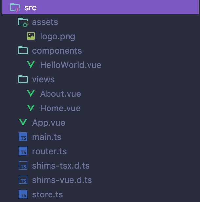Click the TS icon beside shims-tsx.d.ts
Screen dimensions: 200x202
point(23,165)
